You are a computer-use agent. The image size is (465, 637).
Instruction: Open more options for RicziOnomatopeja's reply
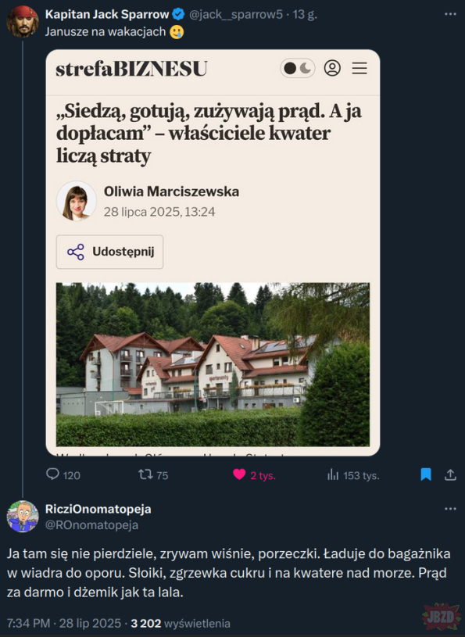(x=450, y=509)
